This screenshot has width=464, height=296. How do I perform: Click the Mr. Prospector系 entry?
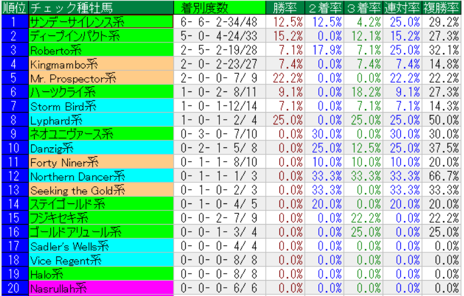[100, 77]
